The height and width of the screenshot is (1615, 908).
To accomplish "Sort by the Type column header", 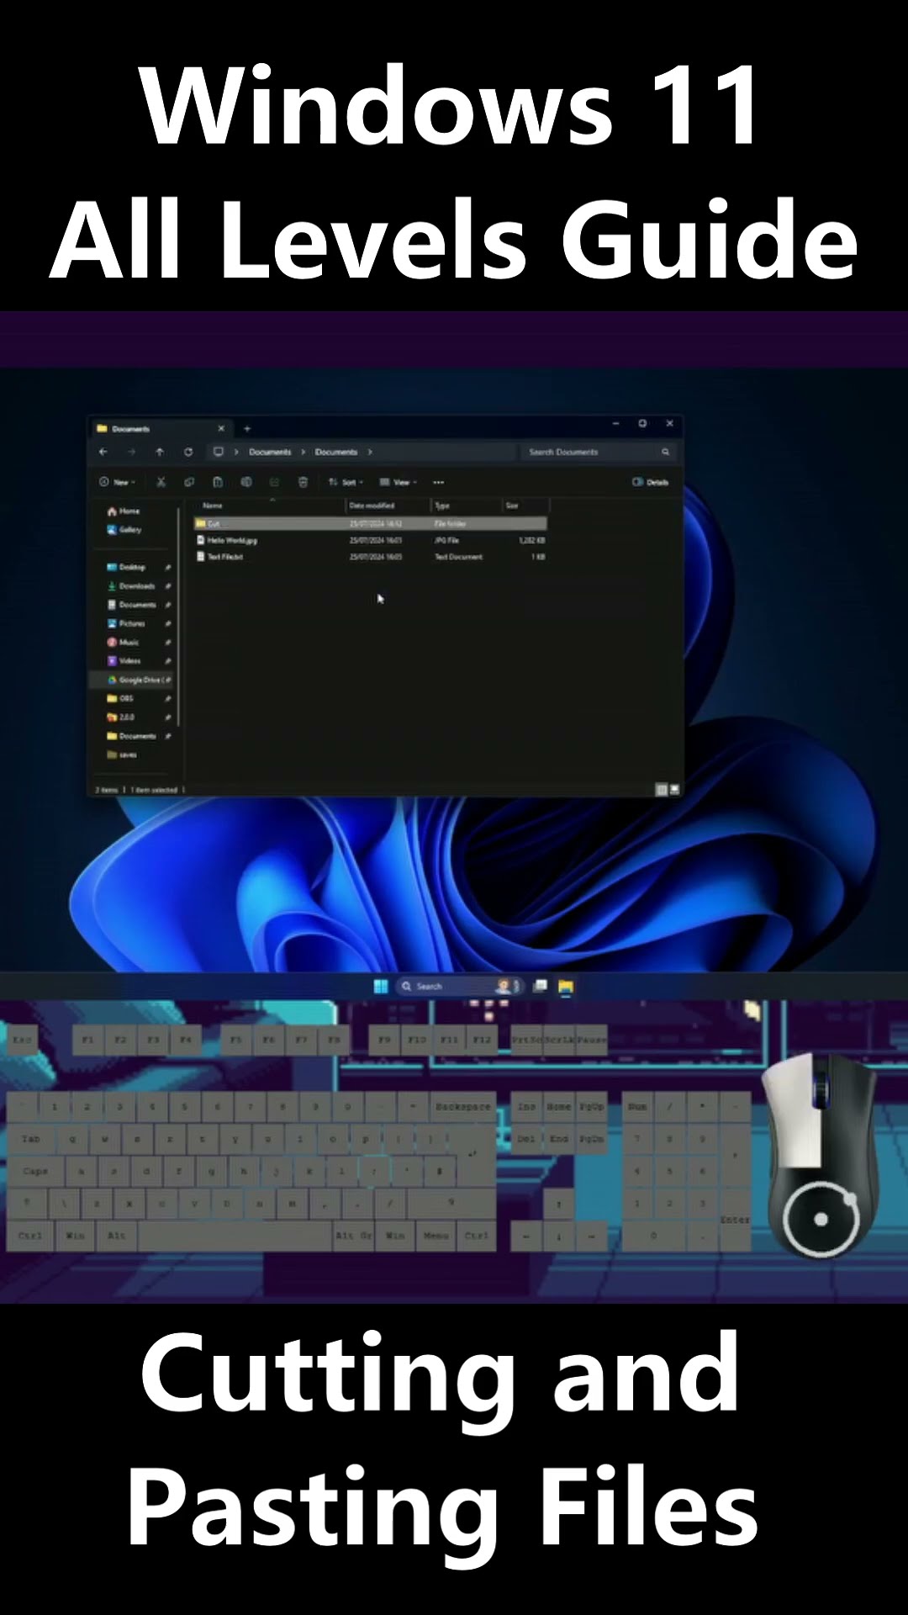I will [x=442, y=506].
